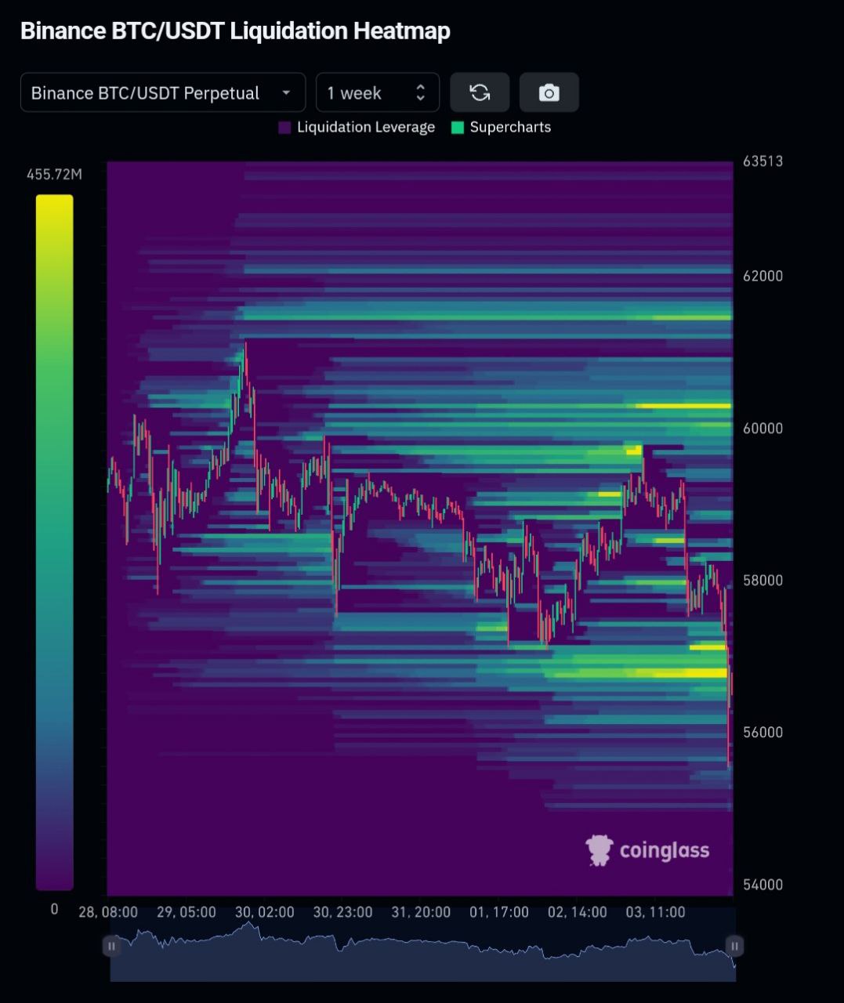
Task: Click the green Supercharts legend square
Action: pos(458,128)
